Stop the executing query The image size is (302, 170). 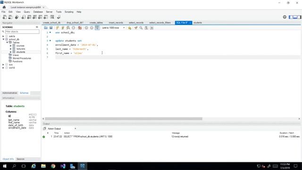point(74,28)
